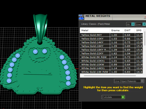The image size is (146, 109).
Task: Select the Yellow Gold:22KY row
Action: (111, 53)
